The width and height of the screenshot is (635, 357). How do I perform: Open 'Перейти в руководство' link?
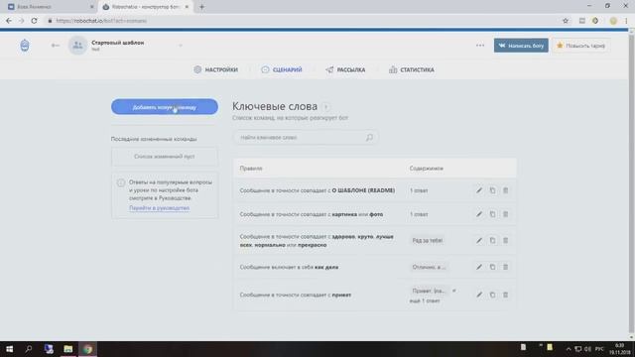coord(159,207)
